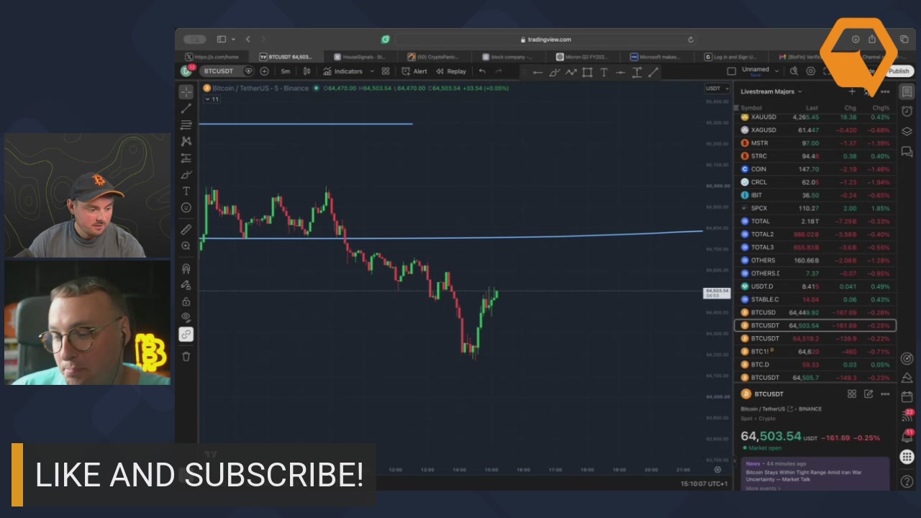
Task: Open the forecasting and measurement tools
Action: pos(186,158)
